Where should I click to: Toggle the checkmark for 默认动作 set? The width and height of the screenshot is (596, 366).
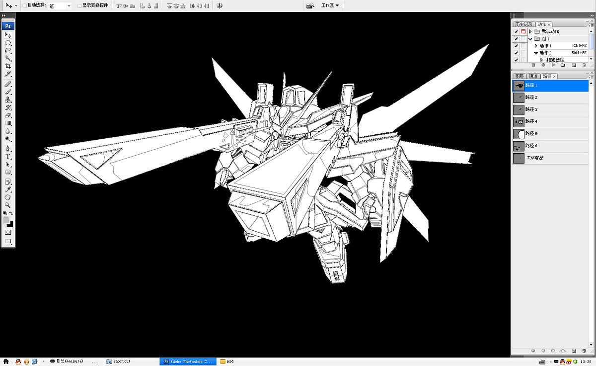point(517,31)
